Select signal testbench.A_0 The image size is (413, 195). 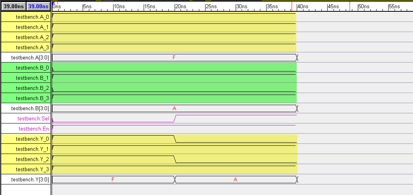tap(26, 17)
